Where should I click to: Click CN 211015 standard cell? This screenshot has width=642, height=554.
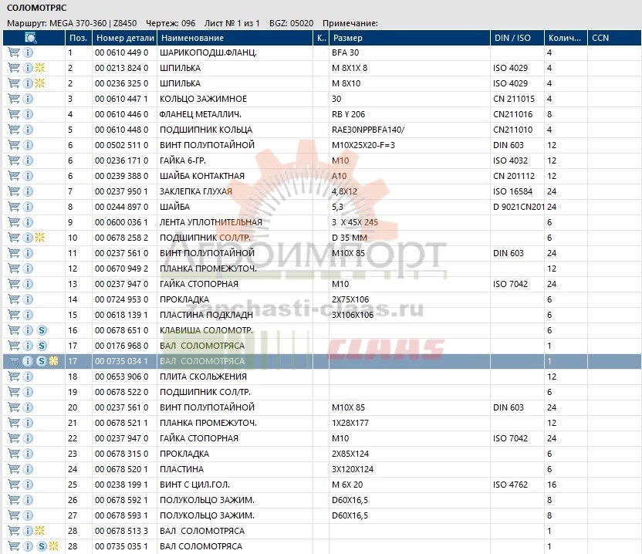pyautogui.click(x=514, y=99)
